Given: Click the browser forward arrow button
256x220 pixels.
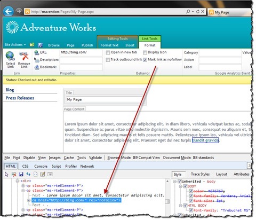Looking at the screenshot, I should 19,11.
